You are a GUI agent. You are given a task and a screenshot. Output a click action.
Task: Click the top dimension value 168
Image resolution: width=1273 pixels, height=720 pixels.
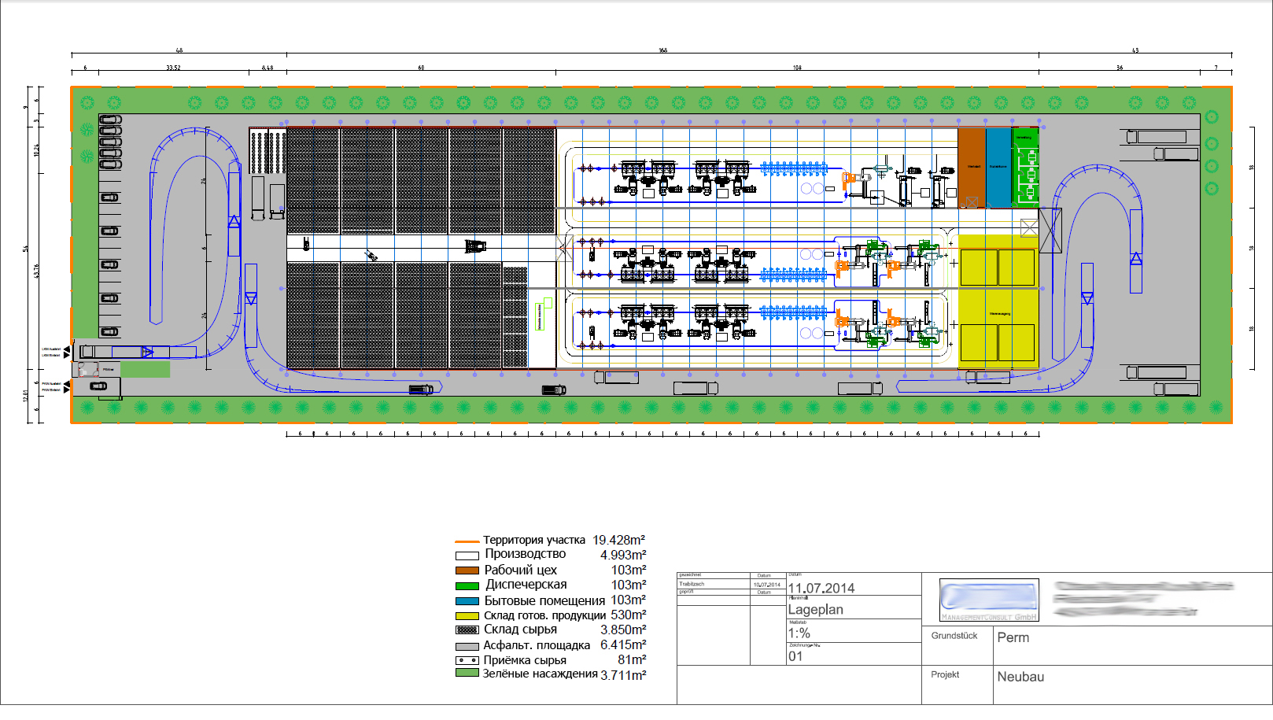662,50
